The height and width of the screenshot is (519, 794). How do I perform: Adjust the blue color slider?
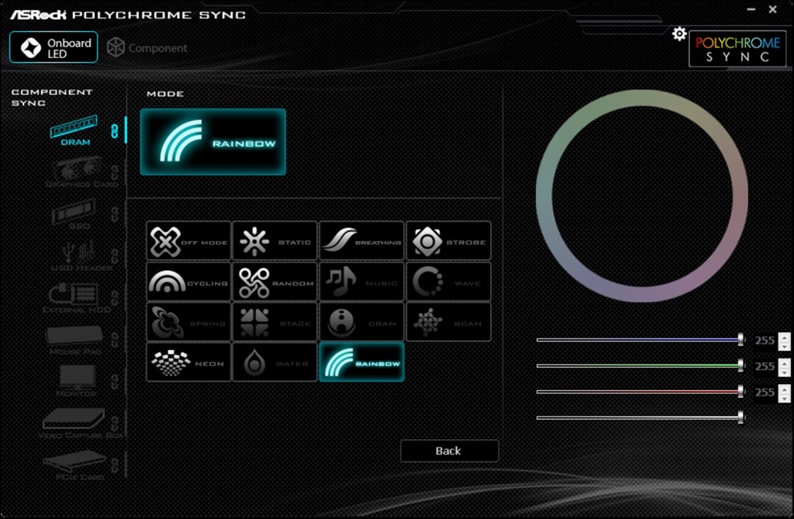[640, 340]
